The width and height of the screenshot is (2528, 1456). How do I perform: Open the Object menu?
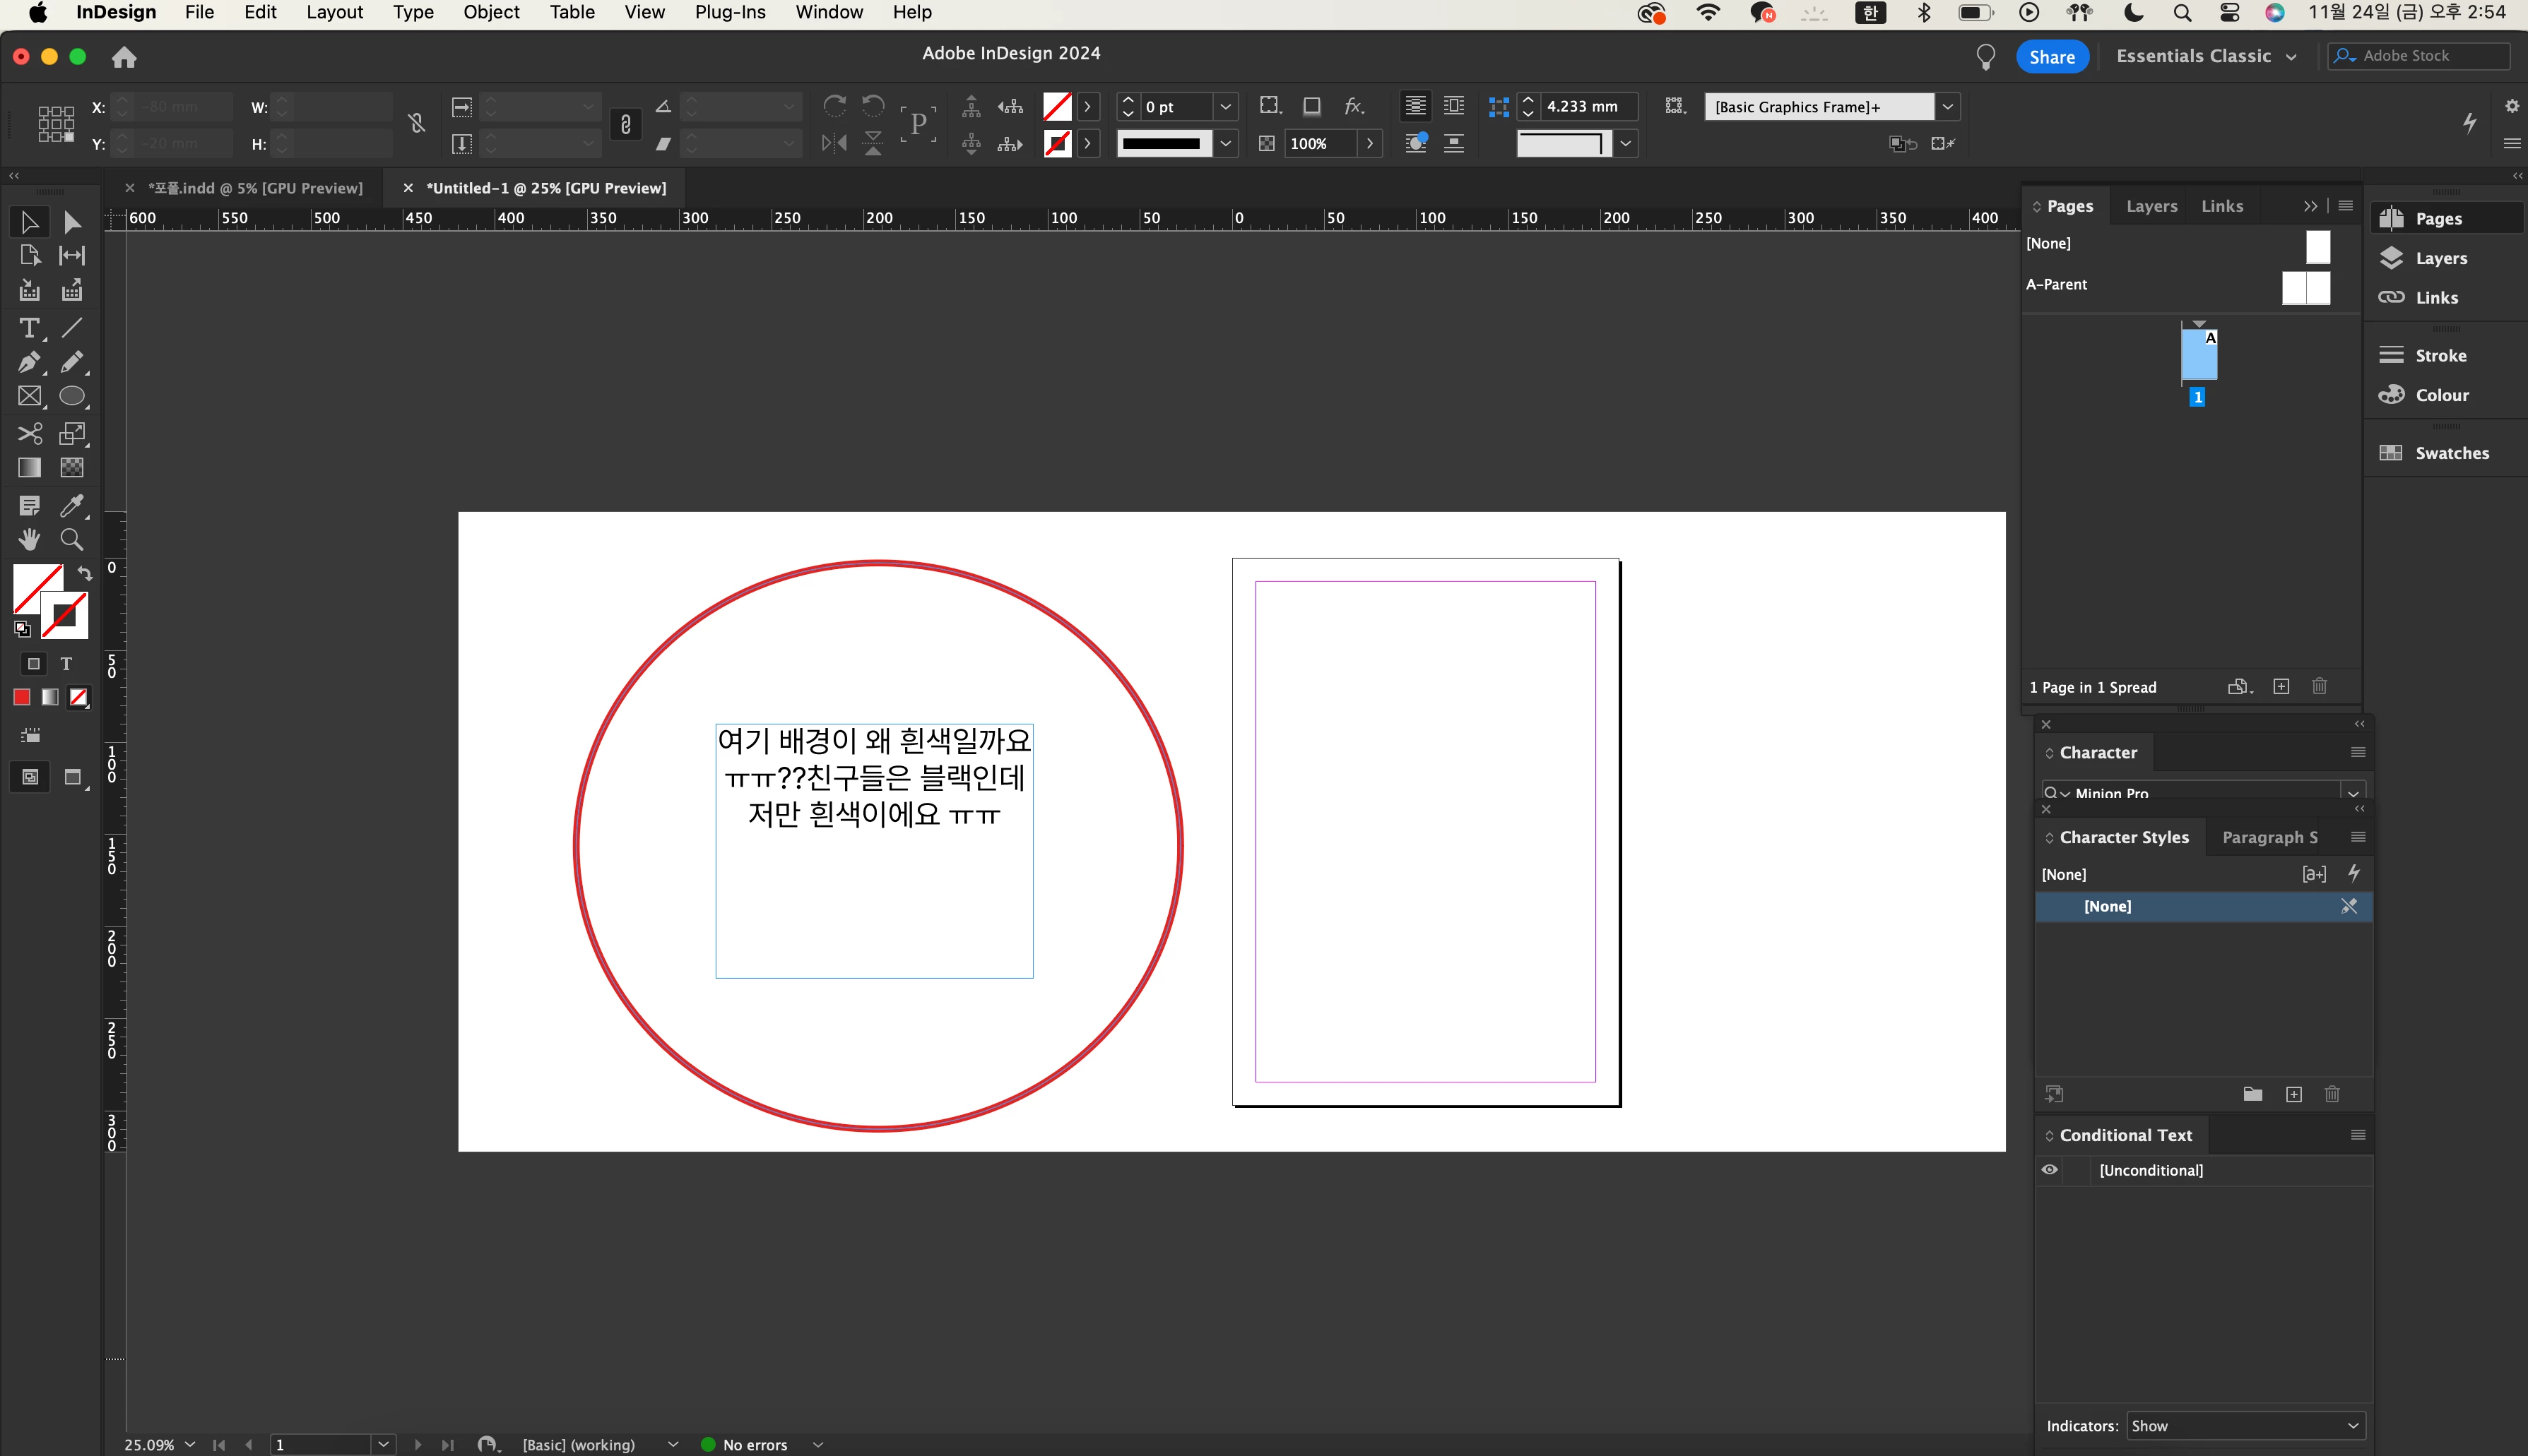pos(490,12)
